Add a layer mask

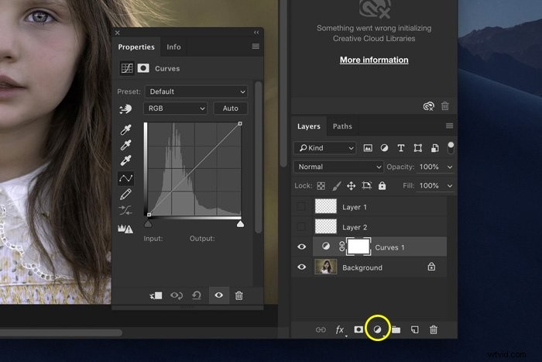tap(358, 329)
